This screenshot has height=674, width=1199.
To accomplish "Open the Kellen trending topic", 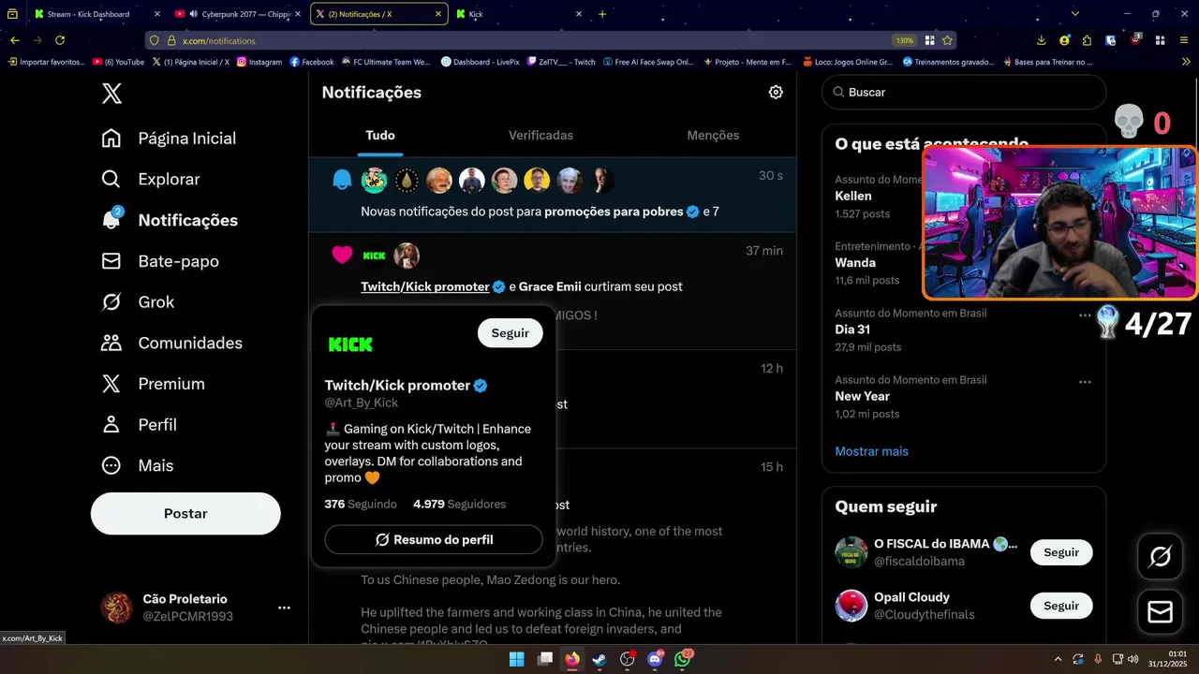I will coord(853,197).
